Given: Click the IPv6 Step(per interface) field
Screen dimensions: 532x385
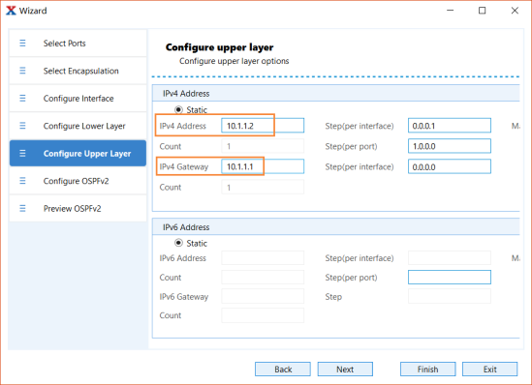Looking at the screenshot, I should pos(450,258).
